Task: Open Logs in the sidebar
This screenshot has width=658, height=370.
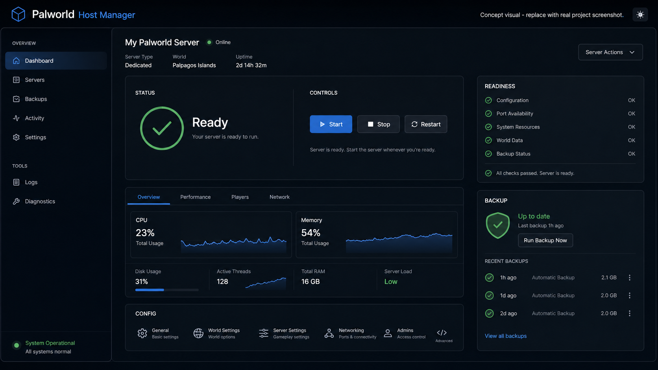Action: click(56, 182)
